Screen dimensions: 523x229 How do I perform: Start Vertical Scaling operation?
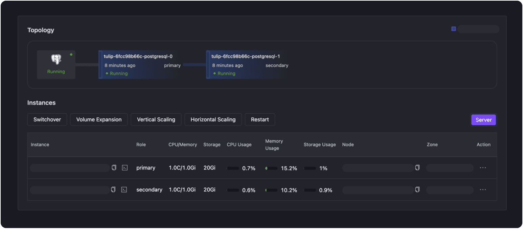(x=156, y=119)
